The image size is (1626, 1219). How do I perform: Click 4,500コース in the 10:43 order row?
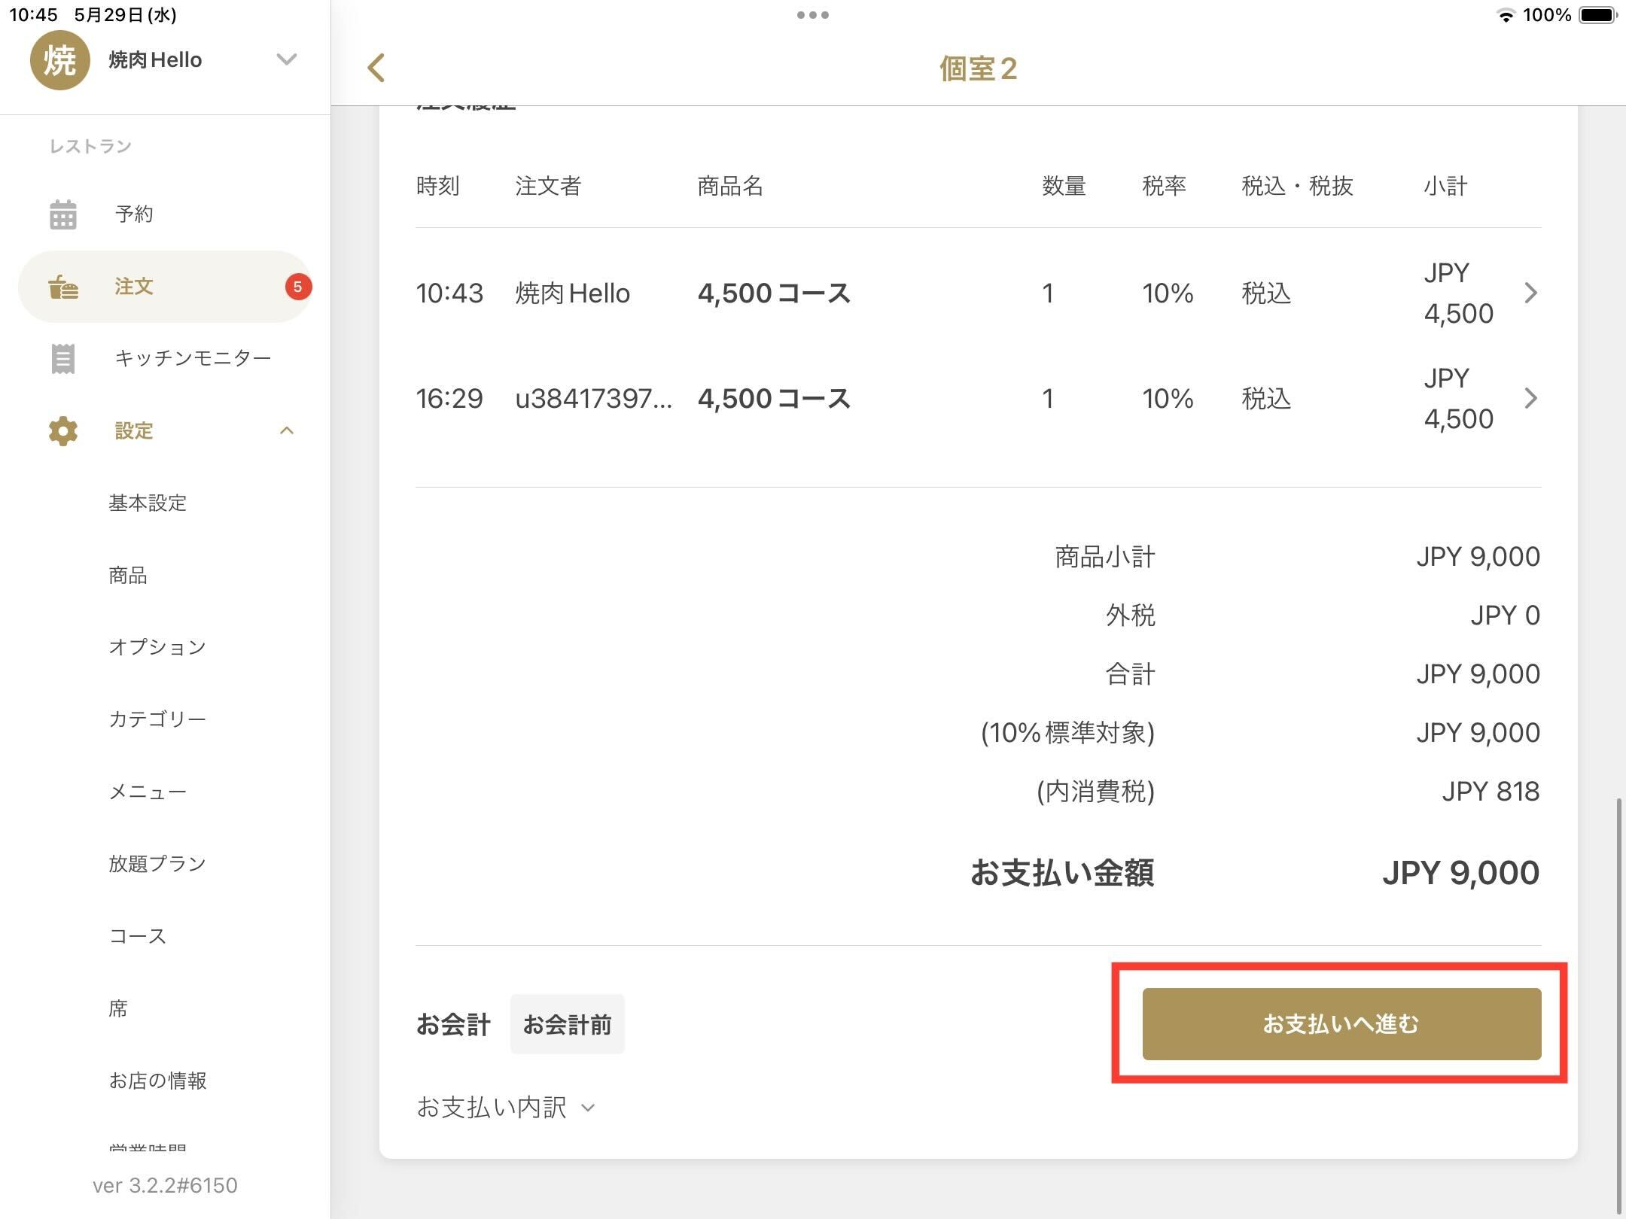point(774,293)
